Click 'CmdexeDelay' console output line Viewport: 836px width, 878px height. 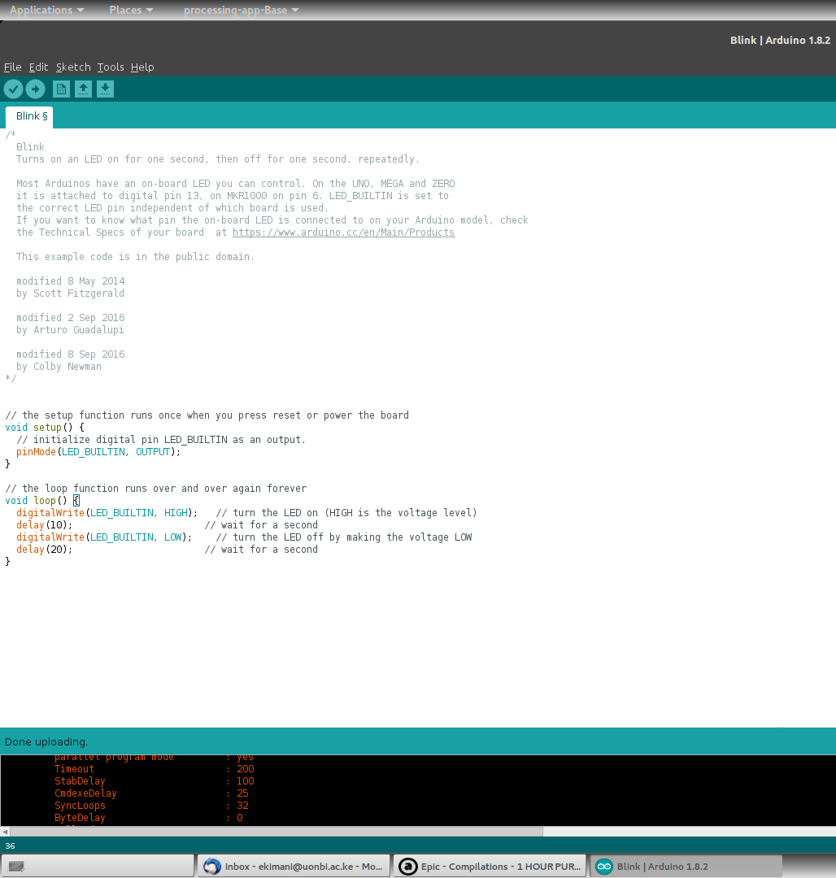(x=152, y=793)
